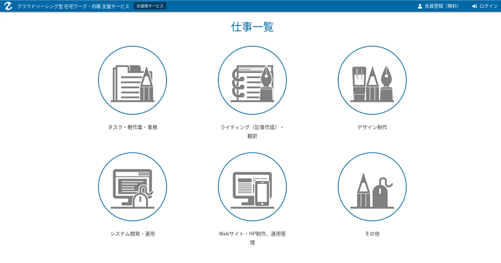Click the タスク・軽作業・事務 label

(x=132, y=127)
